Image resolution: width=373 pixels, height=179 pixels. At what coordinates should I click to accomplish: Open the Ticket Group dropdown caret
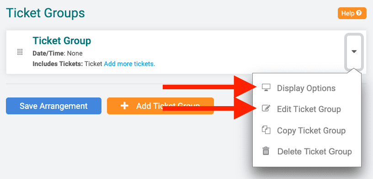pyautogui.click(x=354, y=51)
